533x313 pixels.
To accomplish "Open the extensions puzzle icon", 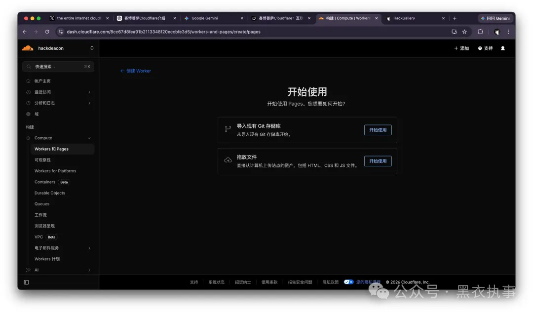I will pos(480,32).
